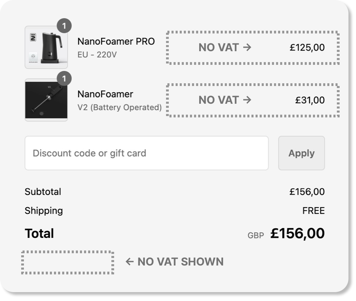Click the GBP currency label
Viewport: 356px width, 301px height.
click(x=256, y=235)
